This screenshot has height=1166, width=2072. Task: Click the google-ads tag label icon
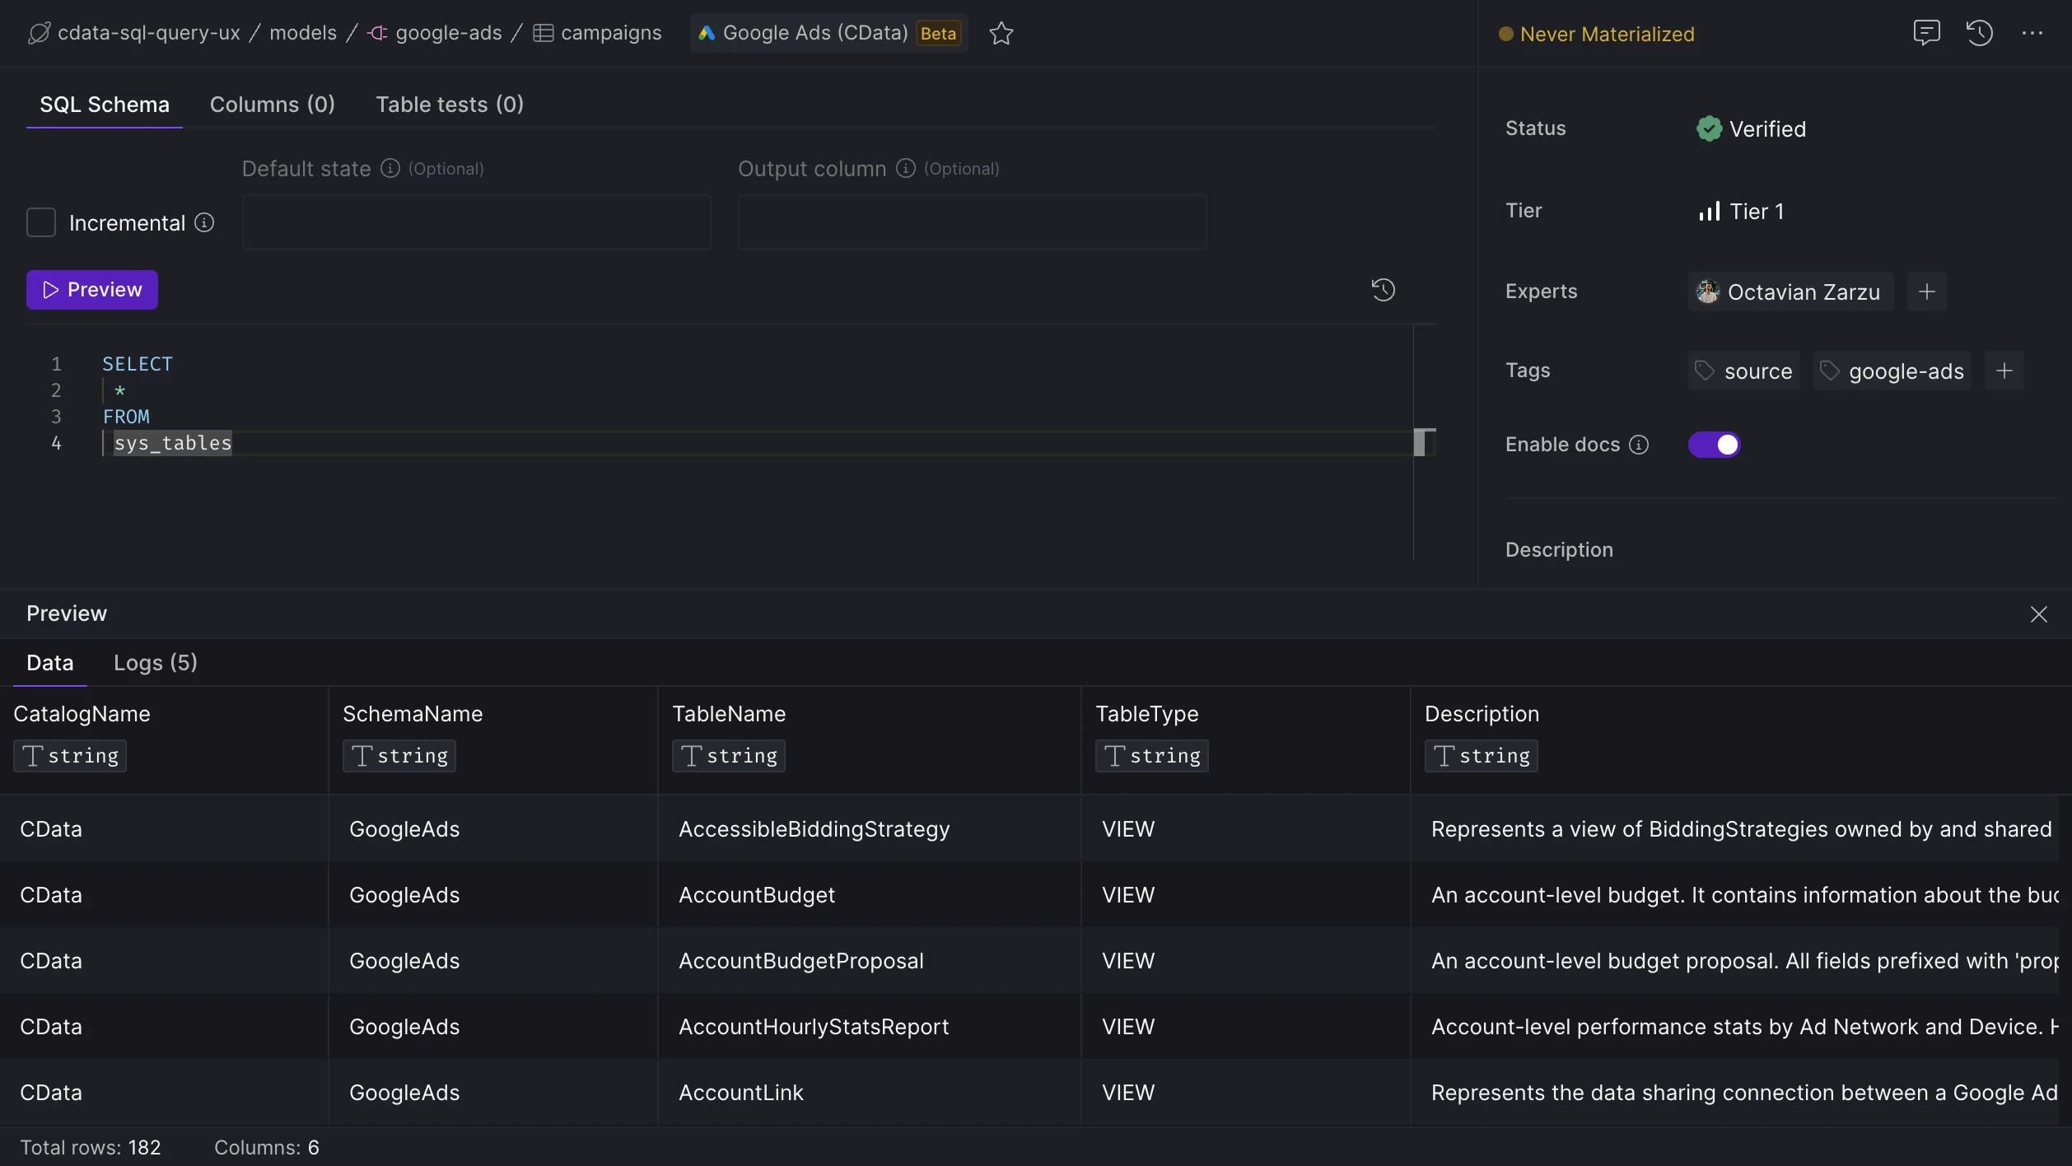coord(1829,371)
